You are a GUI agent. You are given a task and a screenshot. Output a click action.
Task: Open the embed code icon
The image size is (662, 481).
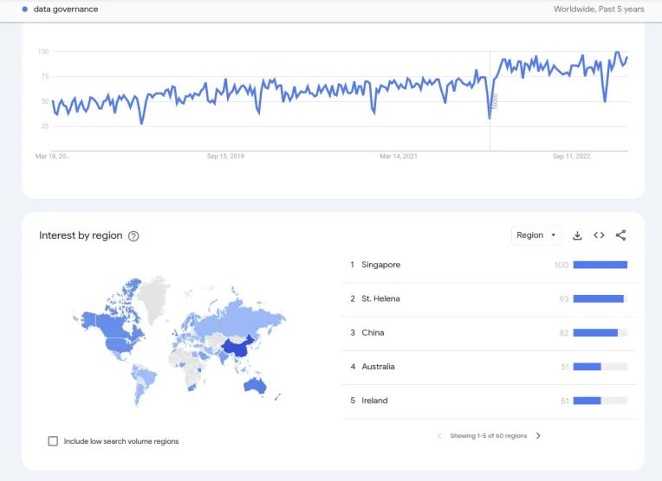click(599, 235)
